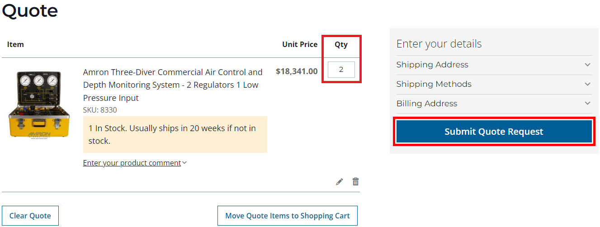Click the Item column header

[x=15, y=44]
